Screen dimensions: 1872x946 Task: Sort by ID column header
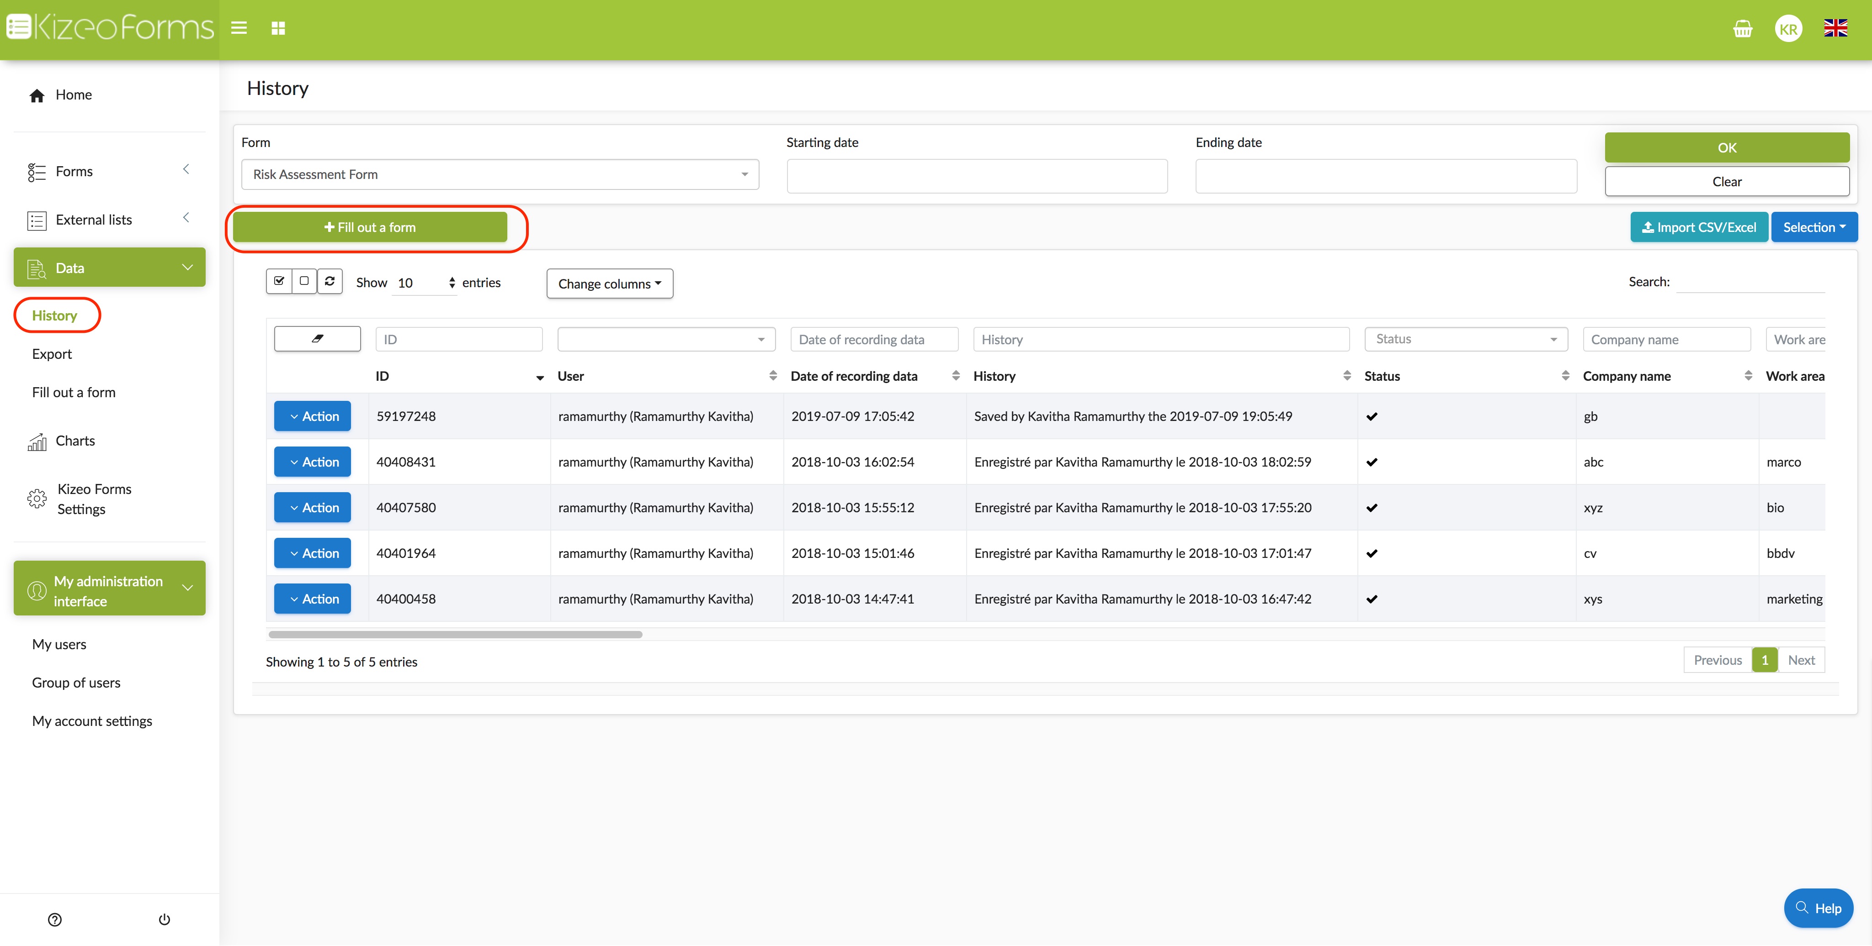(459, 377)
